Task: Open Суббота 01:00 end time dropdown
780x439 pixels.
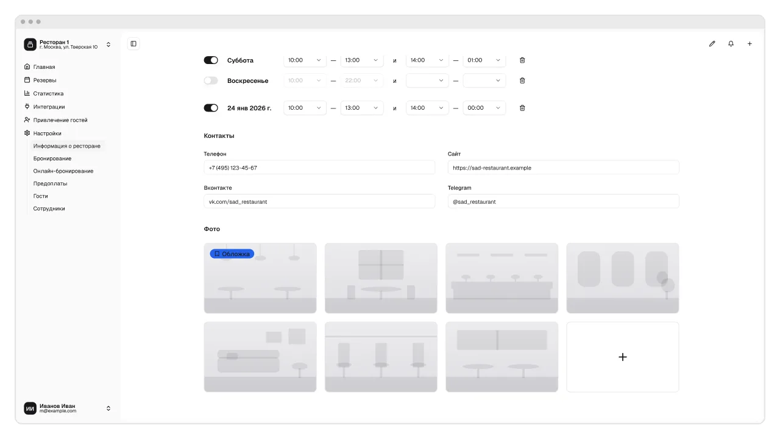Action: pos(484,60)
